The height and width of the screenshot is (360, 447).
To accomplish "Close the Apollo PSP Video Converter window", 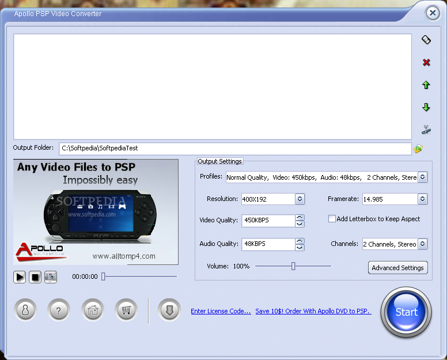I will tap(433, 13).
